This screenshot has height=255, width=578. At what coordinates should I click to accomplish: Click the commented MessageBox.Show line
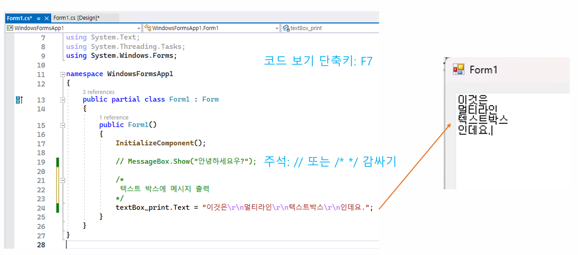click(186, 161)
